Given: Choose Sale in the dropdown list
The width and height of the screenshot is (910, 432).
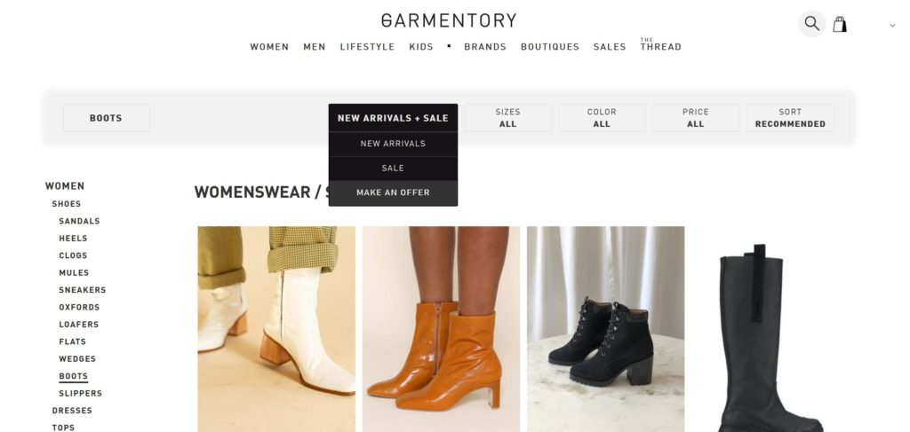Looking at the screenshot, I should [x=393, y=168].
